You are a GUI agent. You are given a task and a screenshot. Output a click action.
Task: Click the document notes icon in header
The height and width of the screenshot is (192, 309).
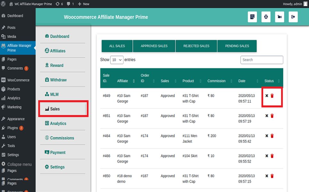[x=252, y=17]
